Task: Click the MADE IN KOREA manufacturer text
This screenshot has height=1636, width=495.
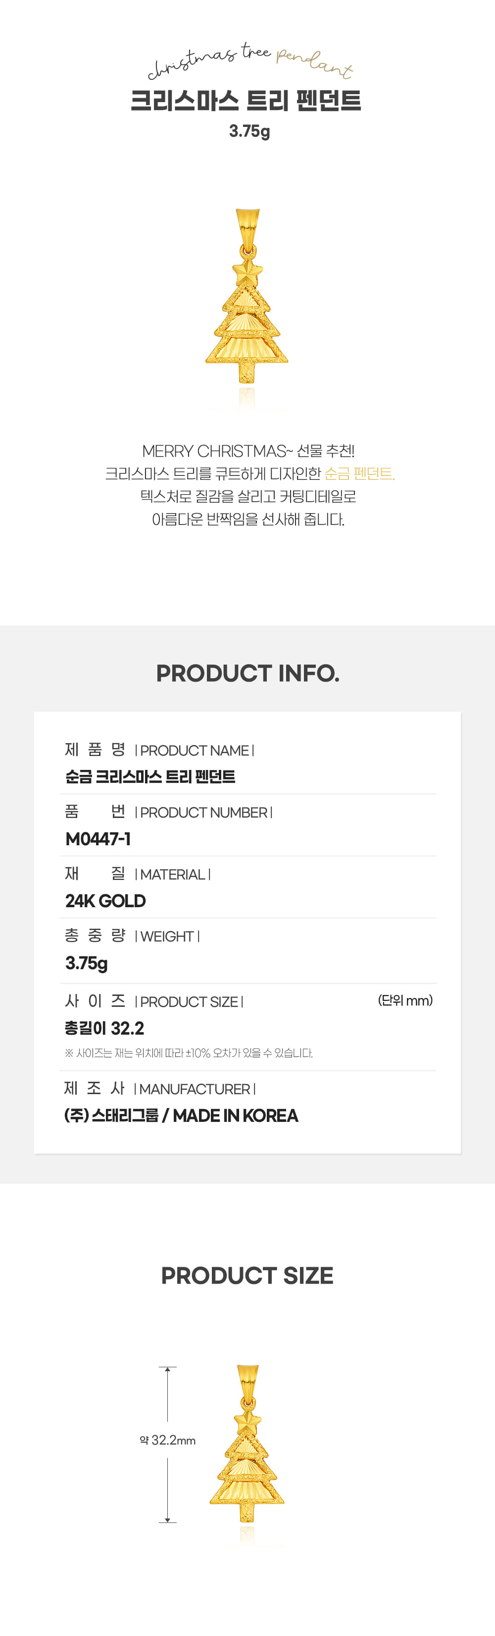Action: point(235,1115)
